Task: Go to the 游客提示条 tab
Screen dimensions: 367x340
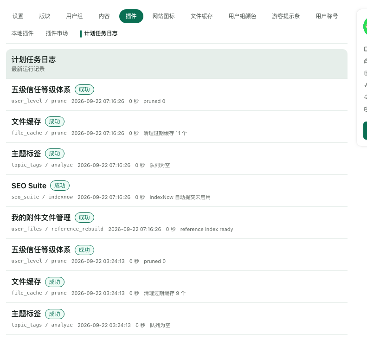Action: (286, 16)
